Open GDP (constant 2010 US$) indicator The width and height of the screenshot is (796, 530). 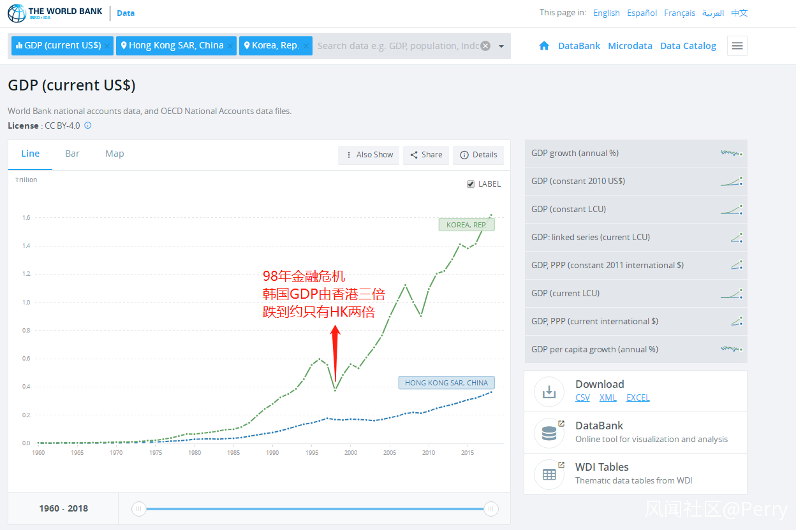click(578, 181)
